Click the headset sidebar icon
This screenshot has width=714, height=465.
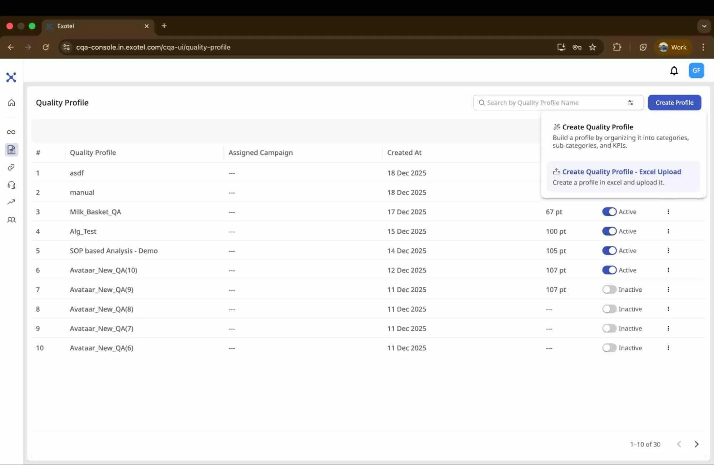(11, 185)
